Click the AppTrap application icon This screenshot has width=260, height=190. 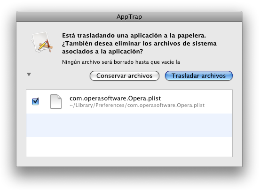(x=42, y=42)
